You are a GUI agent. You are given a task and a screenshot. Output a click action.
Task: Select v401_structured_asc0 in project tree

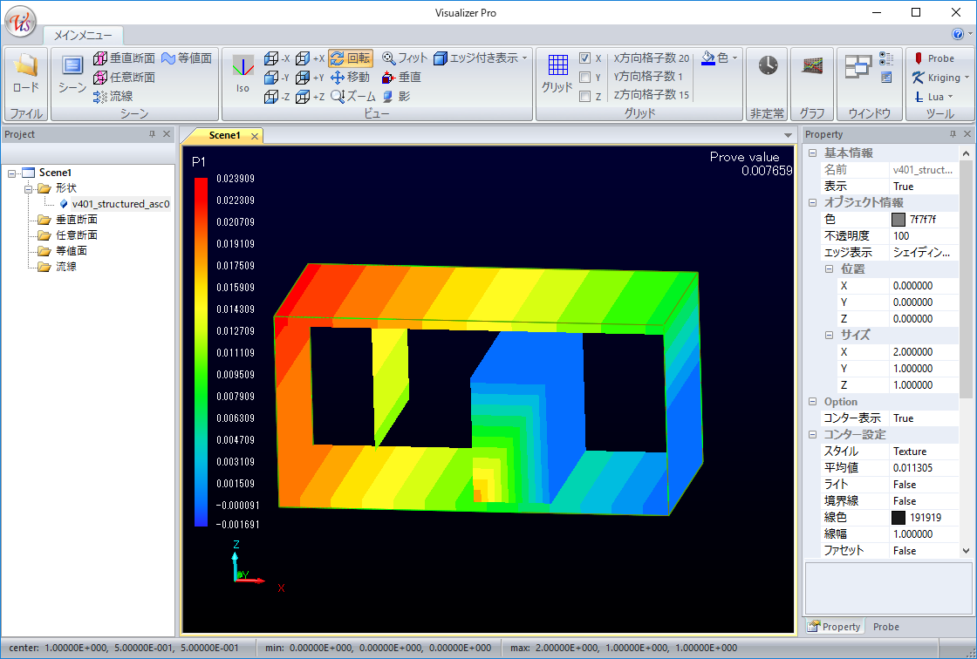click(120, 204)
